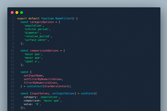Viewport: 167px width, 111px height.
Task: Click the comparisionOptions variable name
Action: (x=44, y=51)
